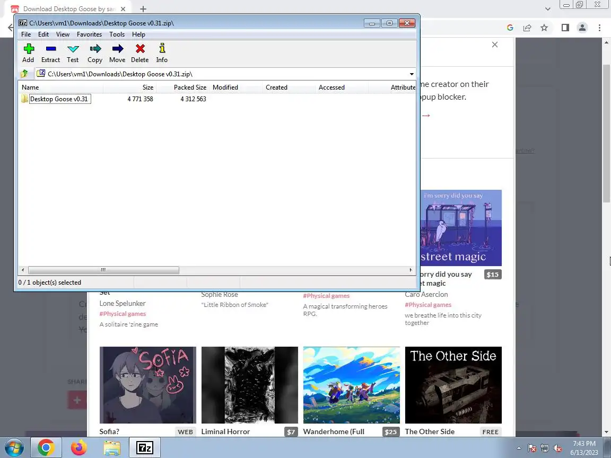611x458 pixels.
Task: Click the packed size value 4 312 563
Action: 193,99
